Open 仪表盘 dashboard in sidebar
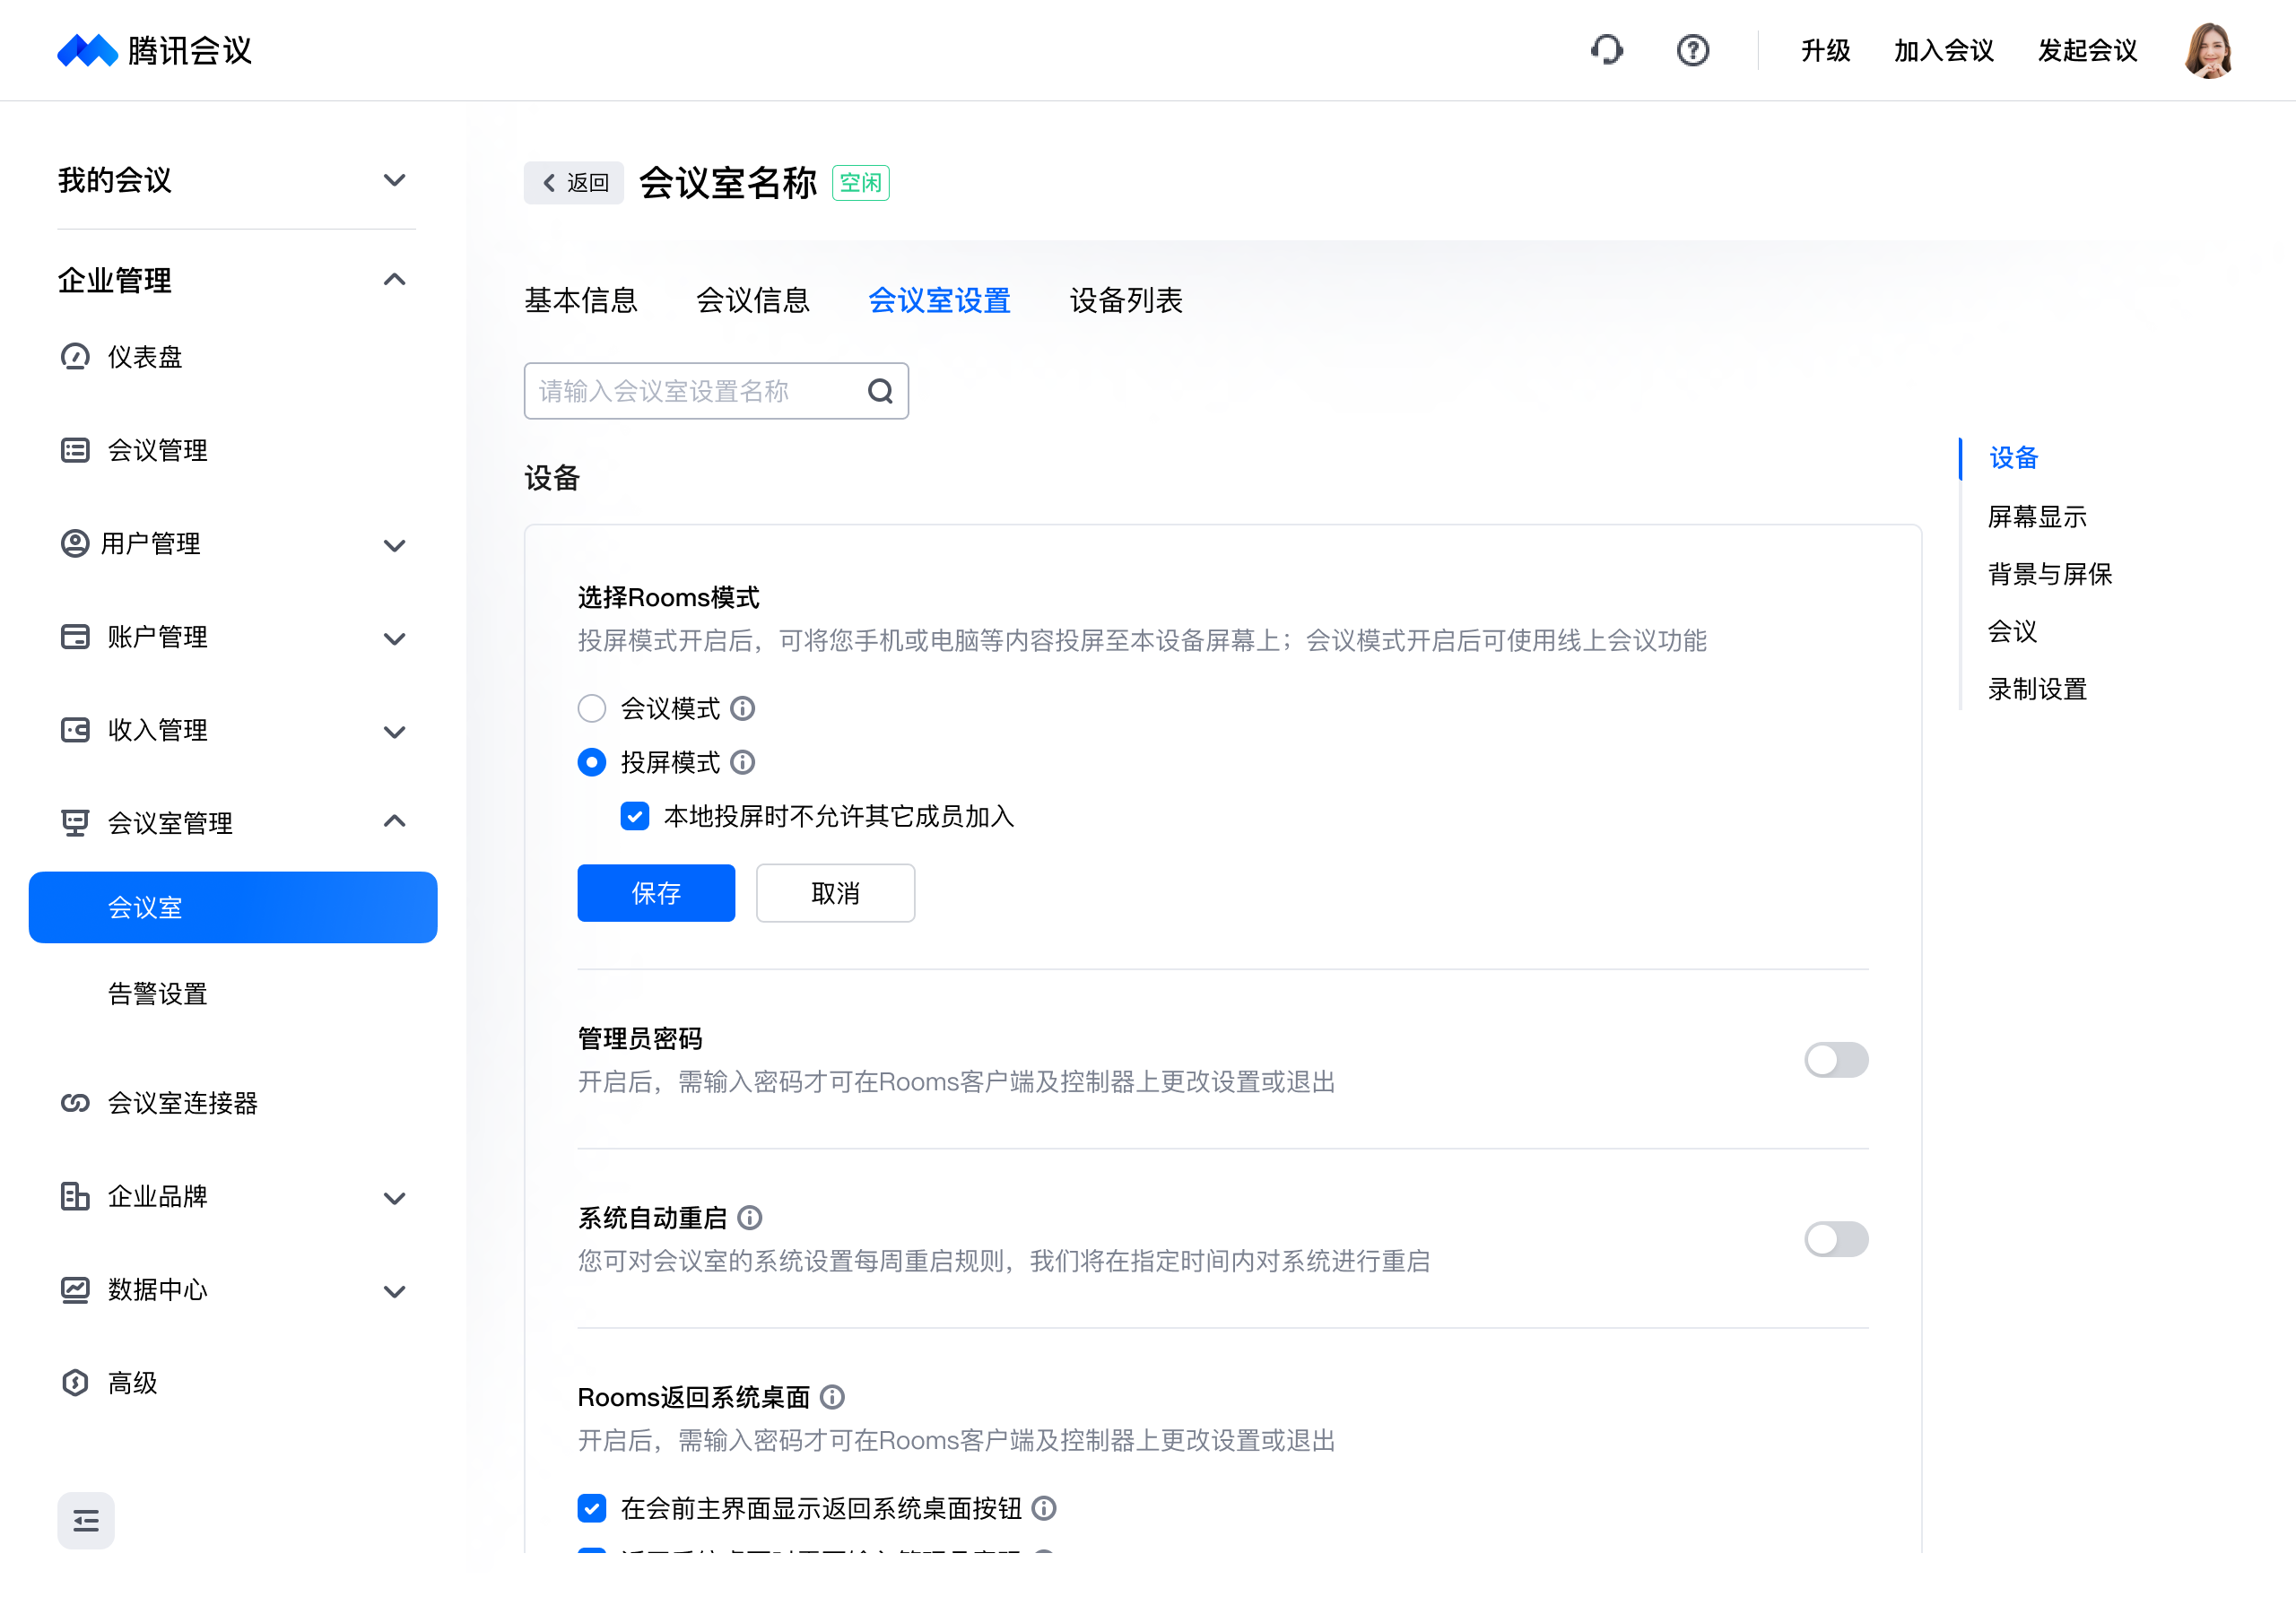Viewport: 2296px width, 1614px height. pyautogui.click(x=145, y=357)
